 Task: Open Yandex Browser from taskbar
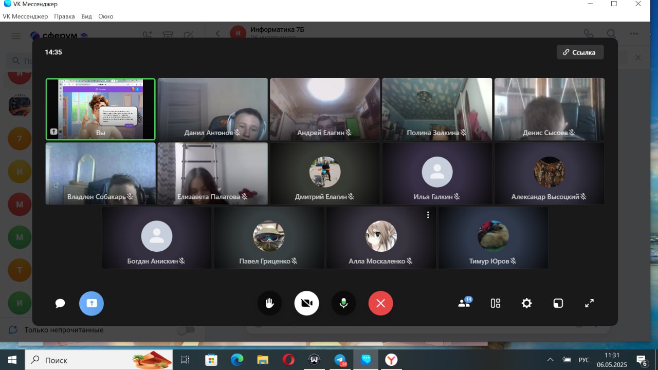[391, 360]
